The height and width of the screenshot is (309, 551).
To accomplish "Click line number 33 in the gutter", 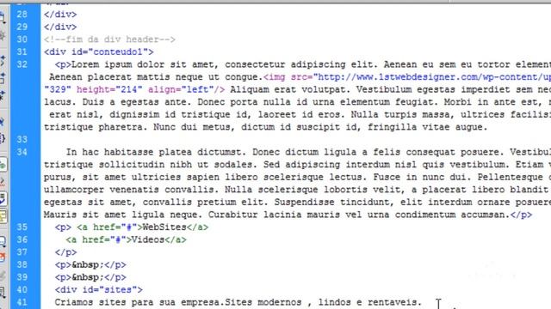I will [x=22, y=139].
